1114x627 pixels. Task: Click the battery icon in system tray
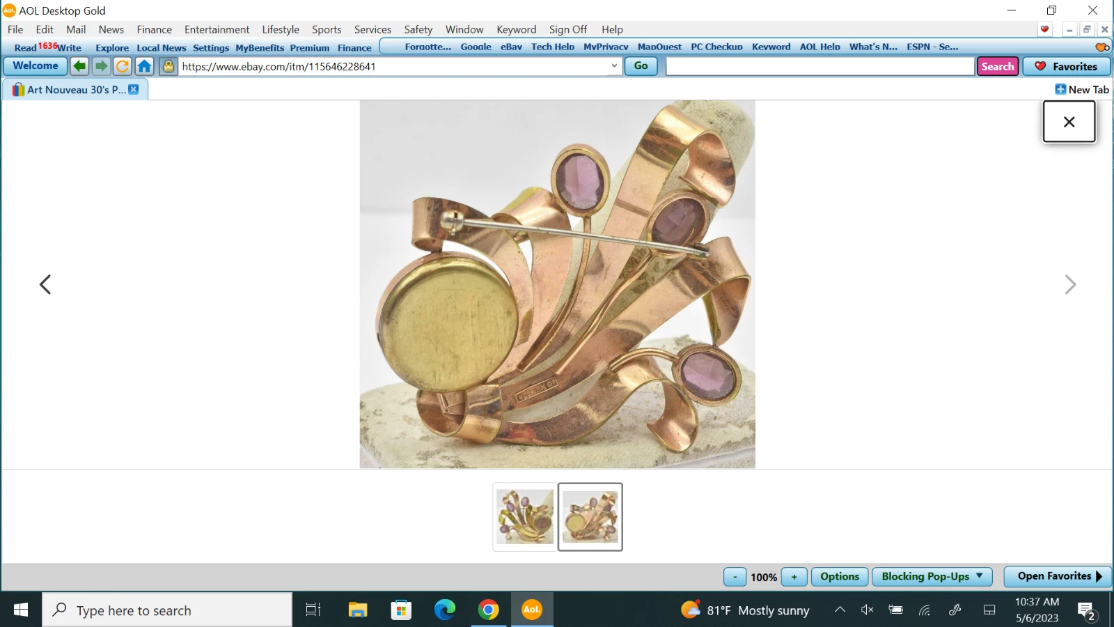point(896,610)
